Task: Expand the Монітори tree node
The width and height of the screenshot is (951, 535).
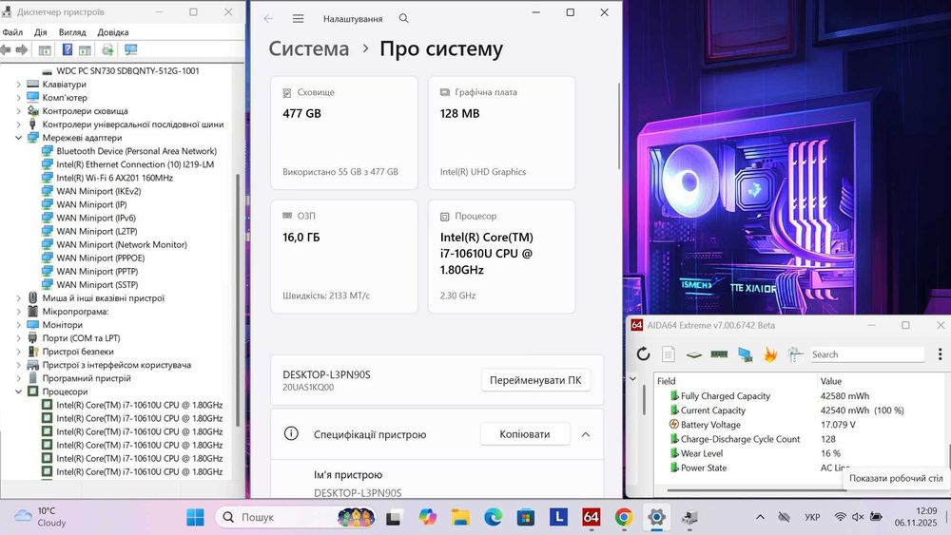Action: coord(18,325)
